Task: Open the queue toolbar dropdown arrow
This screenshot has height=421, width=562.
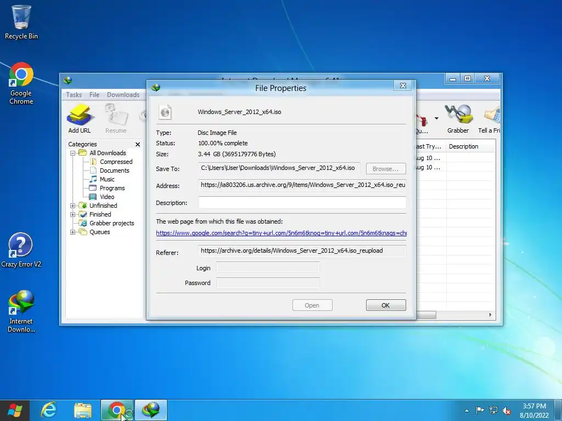Action: click(x=436, y=118)
